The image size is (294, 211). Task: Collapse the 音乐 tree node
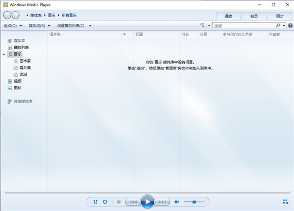(x=4, y=54)
